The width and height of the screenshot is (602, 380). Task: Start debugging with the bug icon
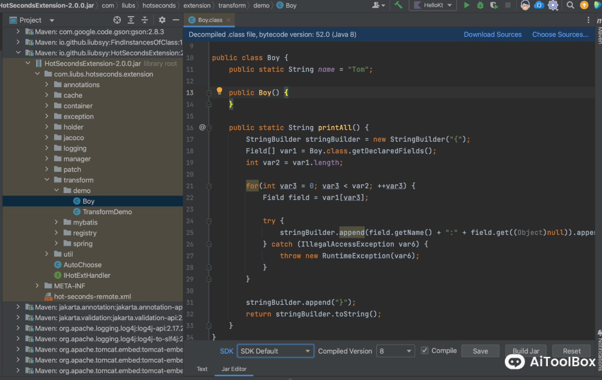pyautogui.click(x=480, y=5)
